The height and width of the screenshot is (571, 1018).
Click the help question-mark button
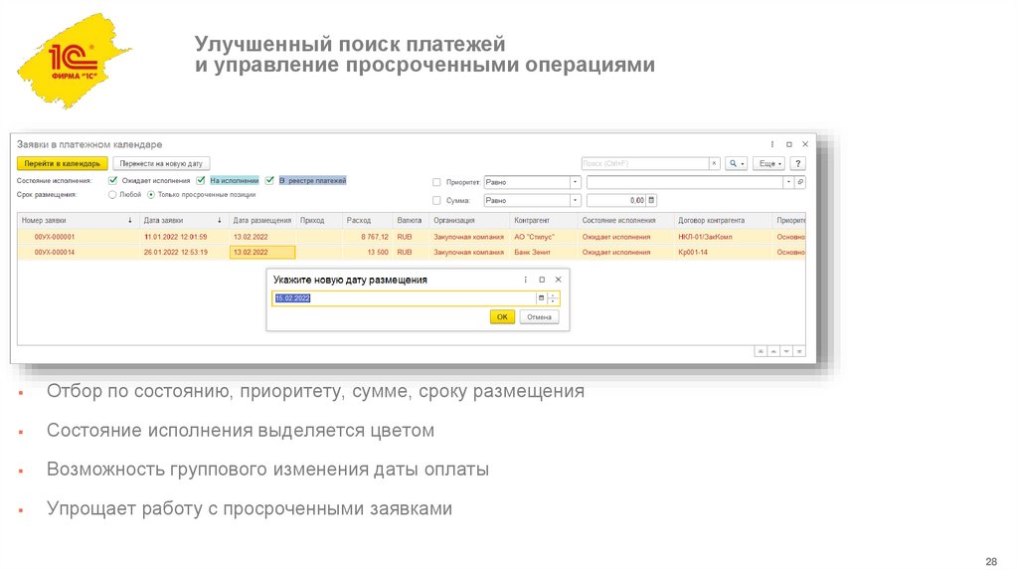pos(798,164)
